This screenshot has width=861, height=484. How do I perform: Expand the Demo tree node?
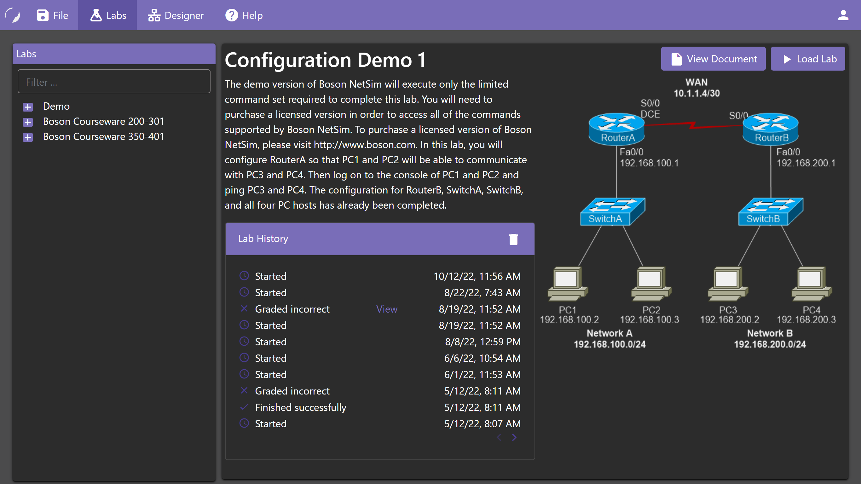28,107
